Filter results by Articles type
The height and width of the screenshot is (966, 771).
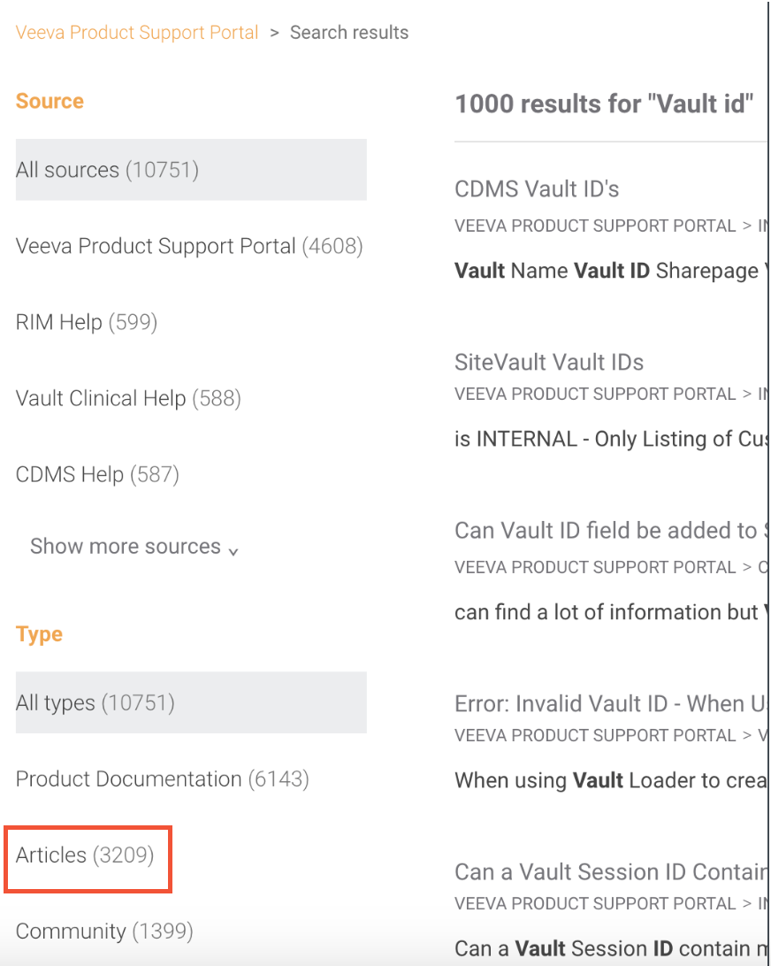point(85,855)
